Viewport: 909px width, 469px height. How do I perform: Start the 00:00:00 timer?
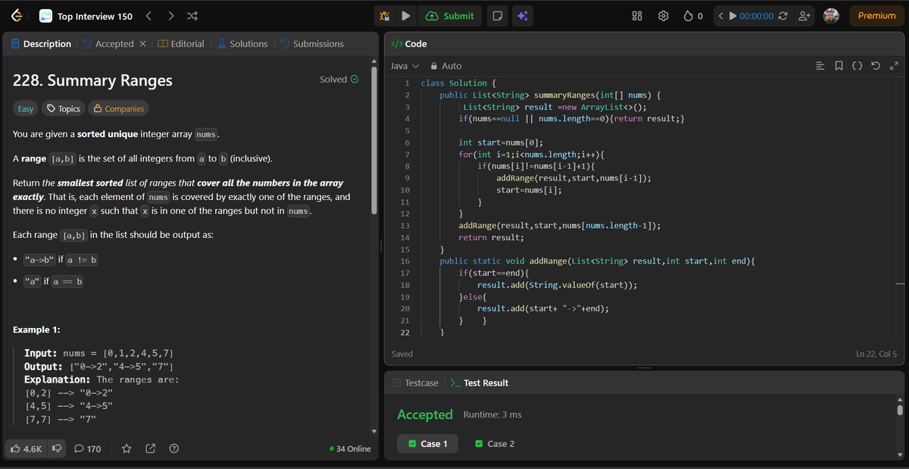tap(732, 16)
